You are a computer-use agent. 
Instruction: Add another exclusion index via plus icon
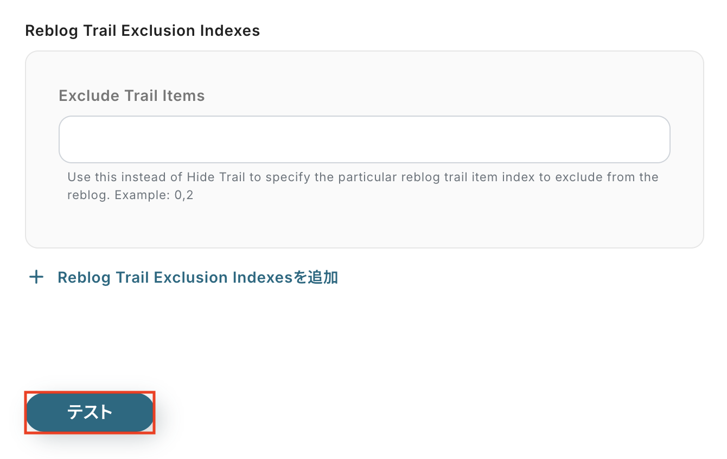point(36,278)
